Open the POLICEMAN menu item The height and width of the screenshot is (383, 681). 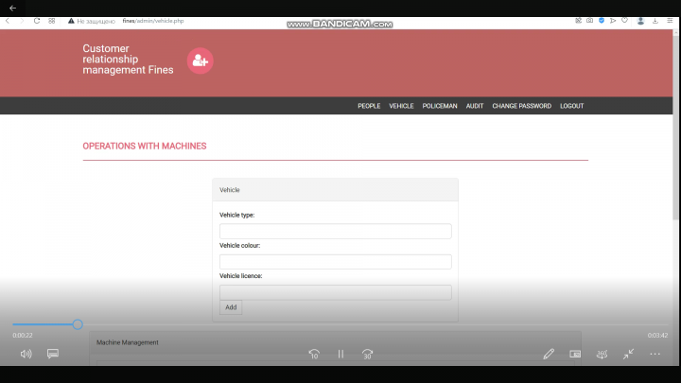tap(440, 106)
